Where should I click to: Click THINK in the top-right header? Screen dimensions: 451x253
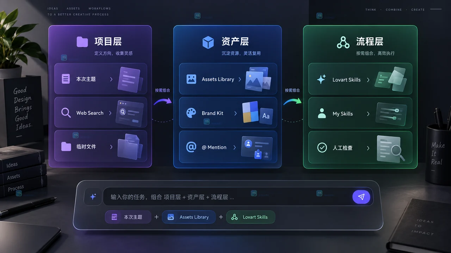(x=371, y=10)
